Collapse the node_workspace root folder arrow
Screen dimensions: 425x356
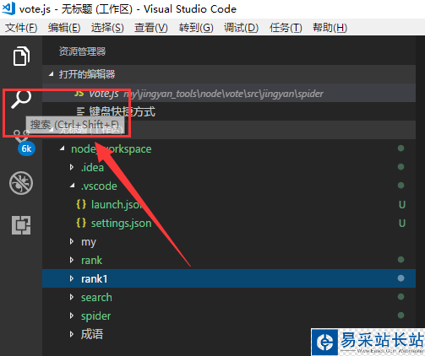click(63, 148)
